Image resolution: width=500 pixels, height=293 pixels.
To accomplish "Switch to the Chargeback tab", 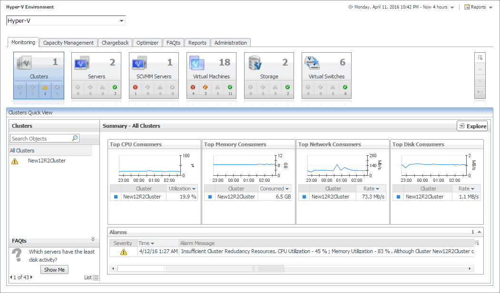I will [115, 43].
